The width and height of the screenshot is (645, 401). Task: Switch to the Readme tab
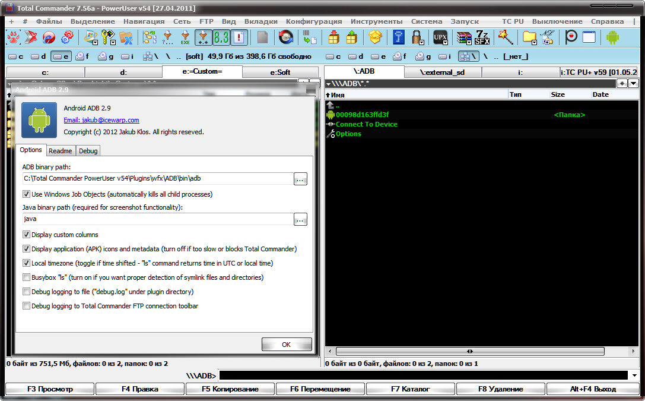(x=60, y=151)
